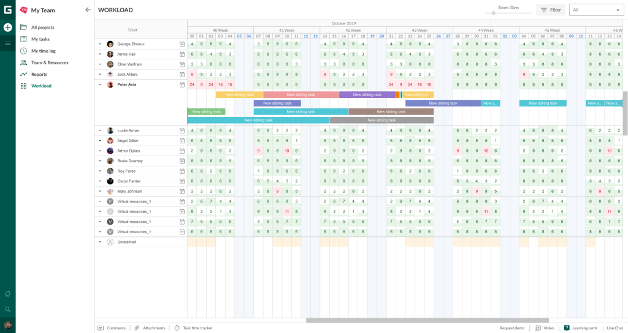The height and width of the screenshot is (333, 628).
Task: Click the GanttPRO logo icon
Action: [x=7, y=10]
